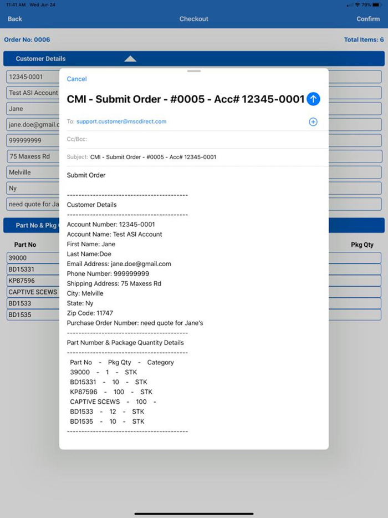388x518 pixels.
Task: Select the Ny state field
Action: pos(194,189)
